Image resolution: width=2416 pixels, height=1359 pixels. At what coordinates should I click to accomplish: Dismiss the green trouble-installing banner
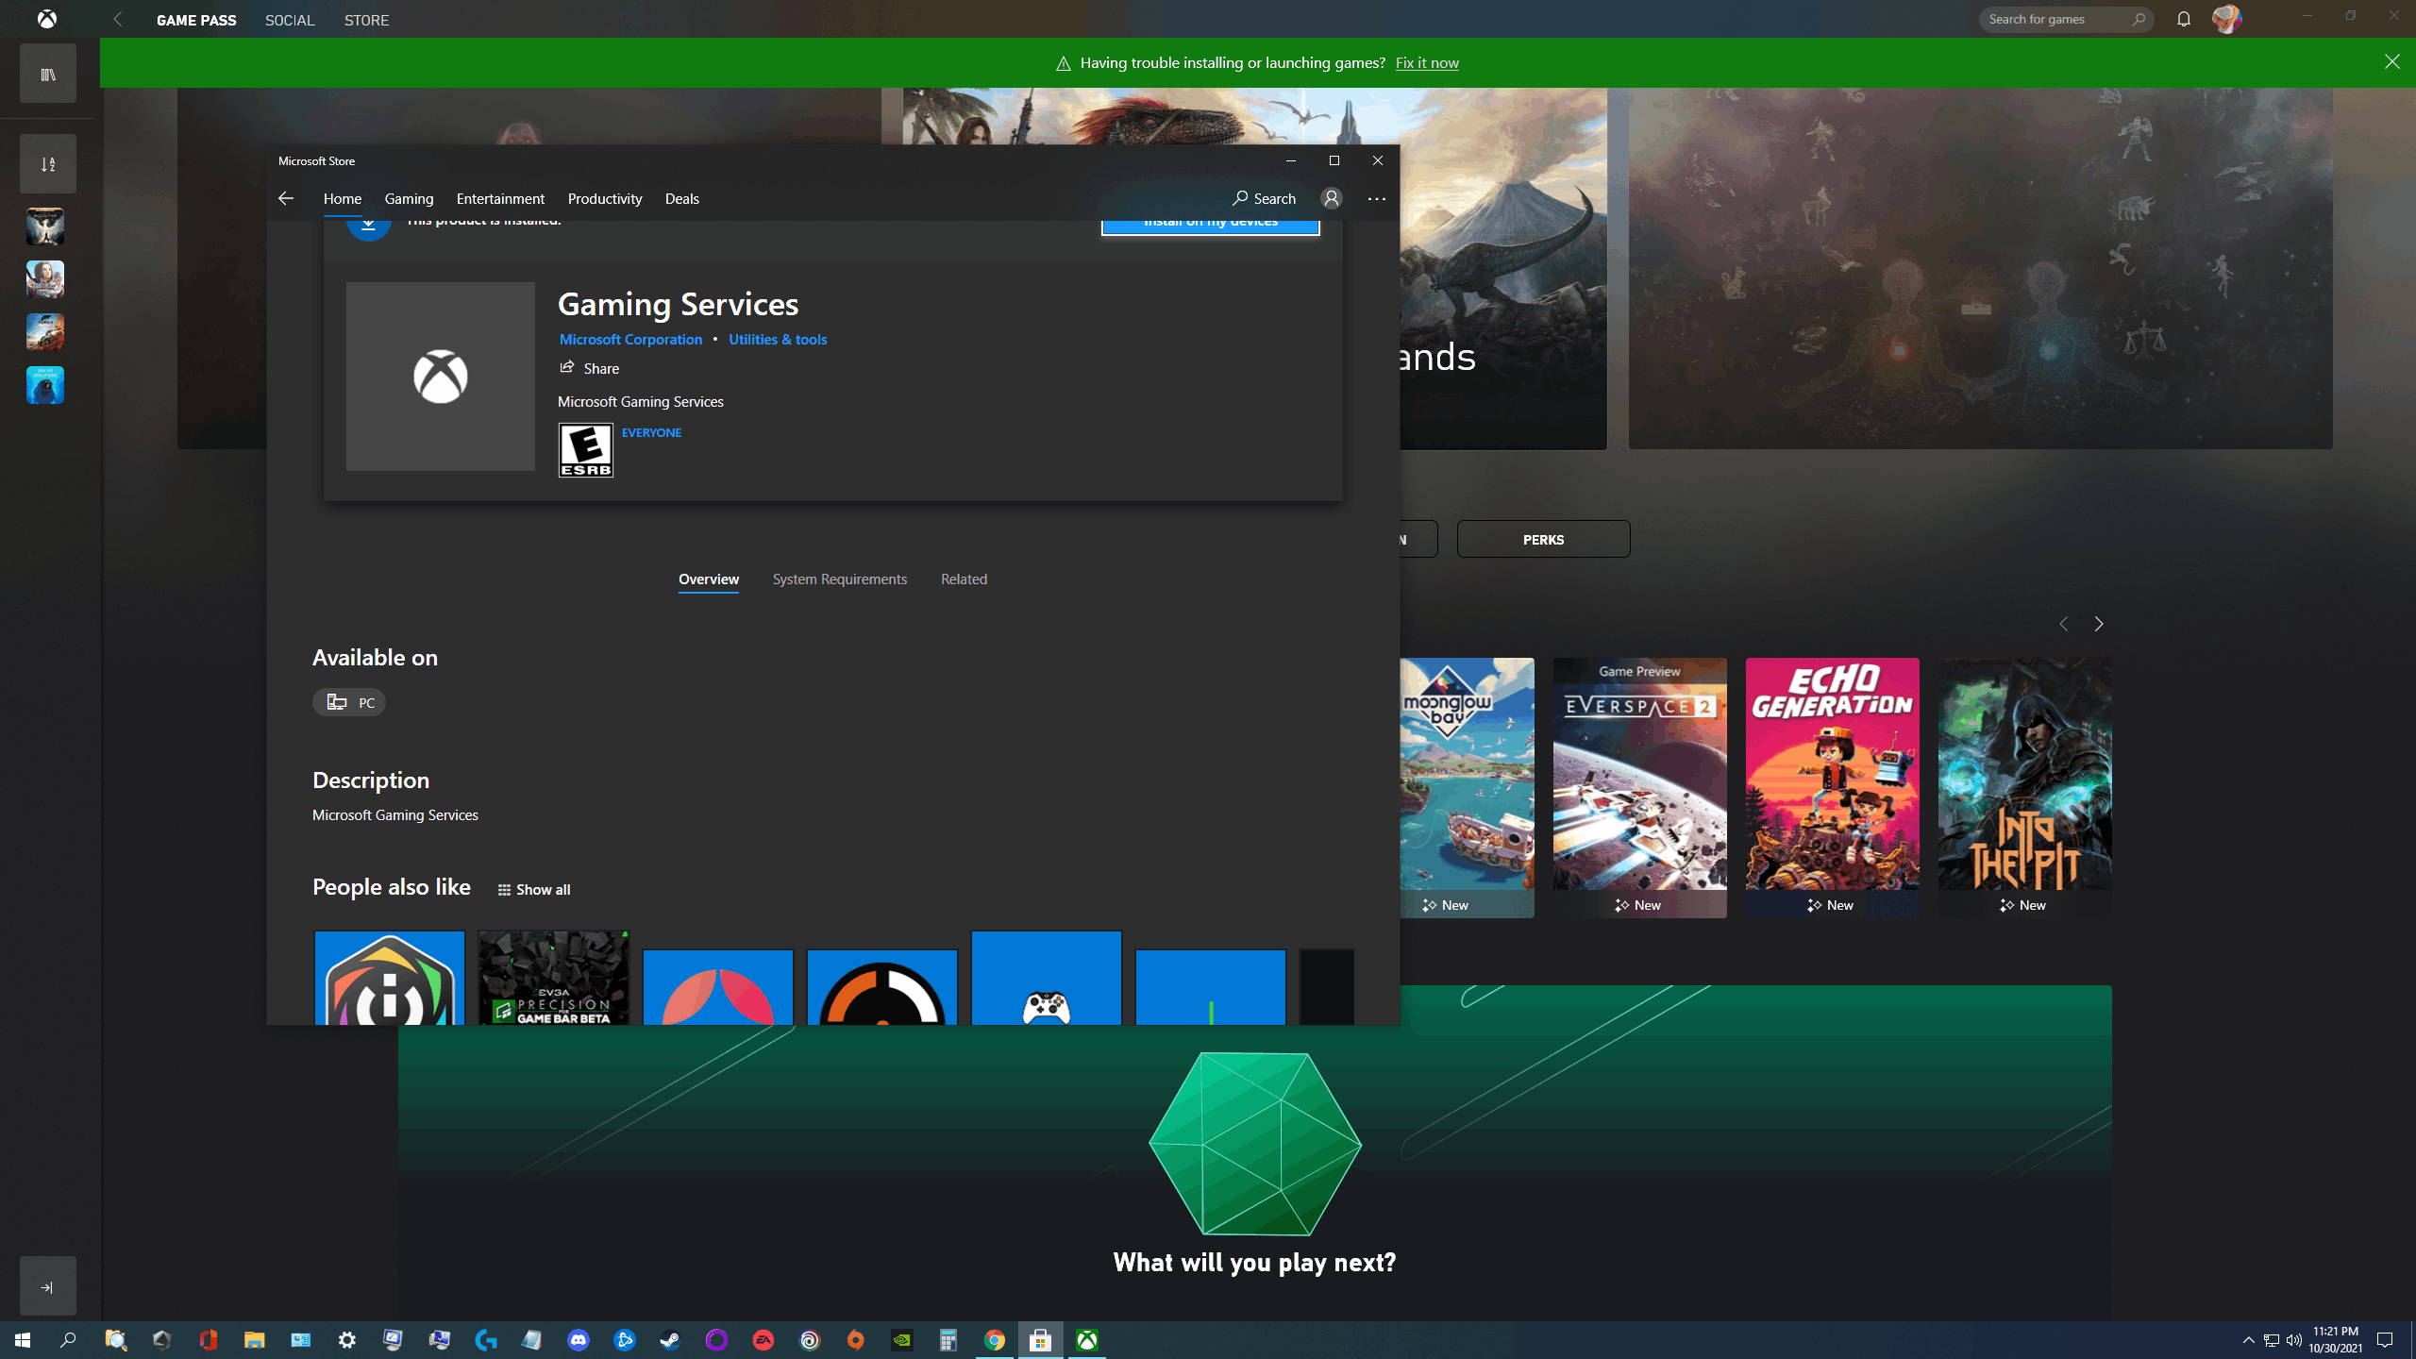point(2391,62)
